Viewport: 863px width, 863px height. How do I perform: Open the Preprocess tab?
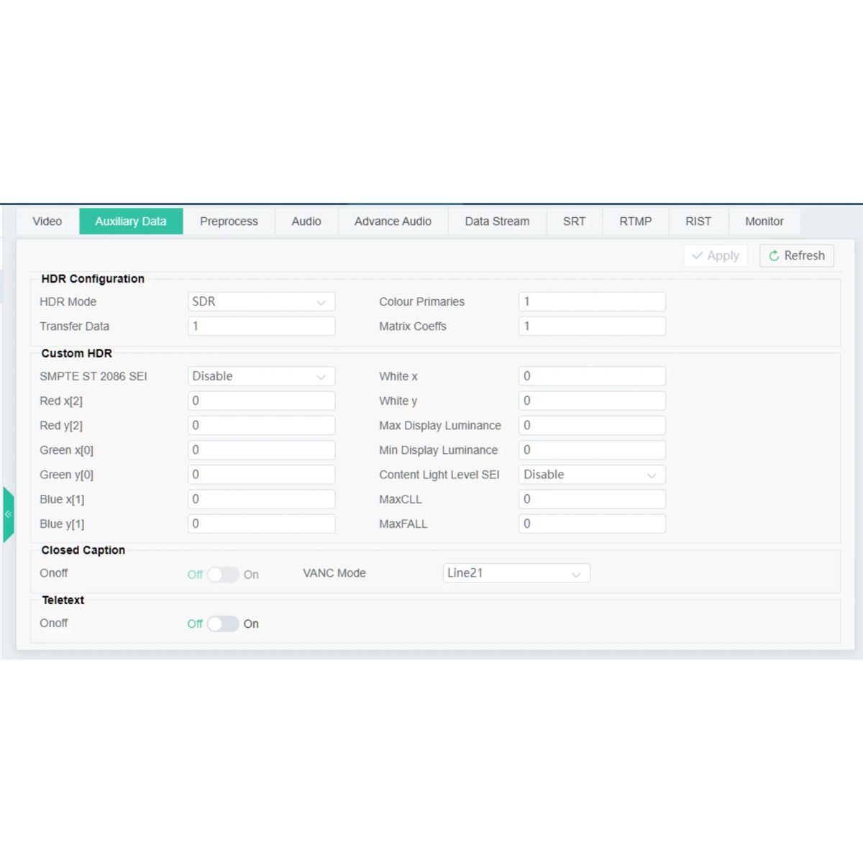pyautogui.click(x=229, y=222)
